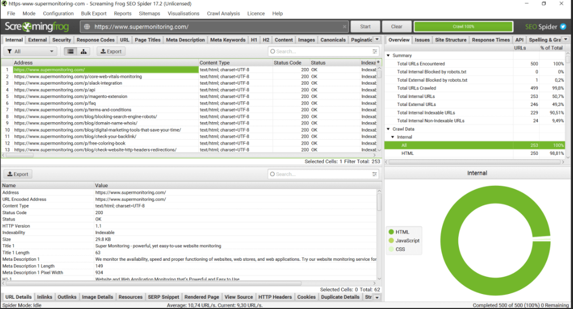This screenshot has height=309, width=573.
Task: Select the HTML row in Crawl Data
Action: click(x=475, y=153)
